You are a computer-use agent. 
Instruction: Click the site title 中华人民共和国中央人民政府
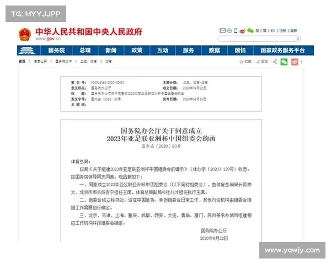pyautogui.click(x=89, y=32)
